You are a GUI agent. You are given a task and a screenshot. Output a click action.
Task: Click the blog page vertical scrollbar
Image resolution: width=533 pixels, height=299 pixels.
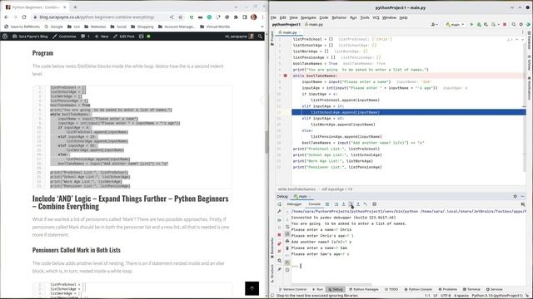(x=266, y=142)
